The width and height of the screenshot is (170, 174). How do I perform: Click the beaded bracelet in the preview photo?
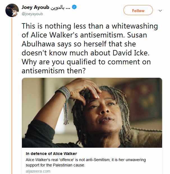point(64,93)
